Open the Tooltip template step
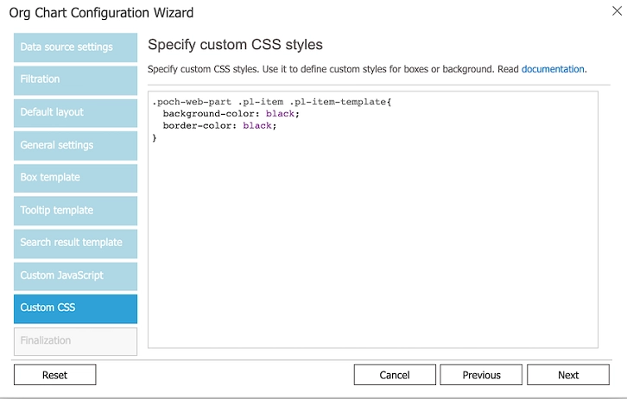This screenshot has height=399, width=627. point(76,211)
